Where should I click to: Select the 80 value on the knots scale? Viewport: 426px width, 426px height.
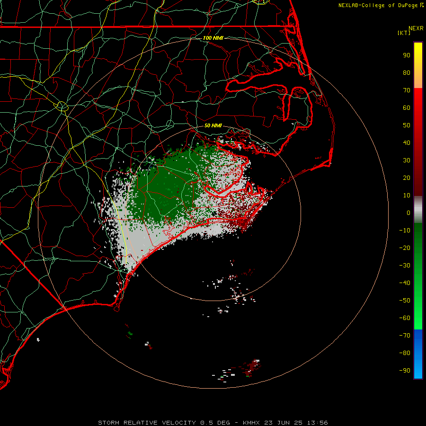[407, 73]
